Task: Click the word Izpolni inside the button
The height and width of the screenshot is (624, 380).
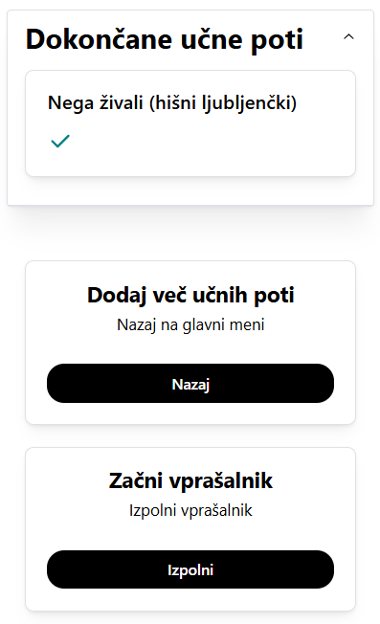Action: (190, 570)
